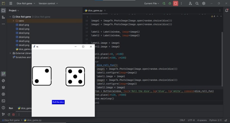230x123 pixels.
Task: Click Stop in Run panel toolbar
Action: pos(14,115)
